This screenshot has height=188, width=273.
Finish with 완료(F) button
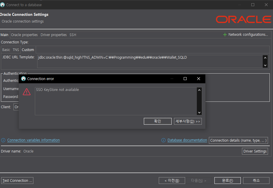[227, 180]
